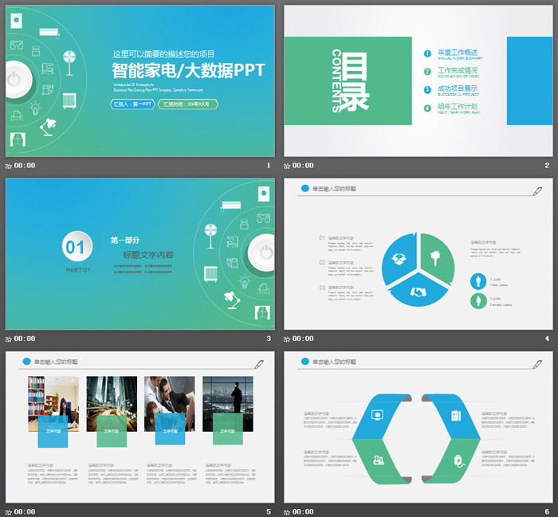Viewport: 558px width, 517px height.
Task: Click the handshake icon in slide 4 pie
Action: [418, 292]
